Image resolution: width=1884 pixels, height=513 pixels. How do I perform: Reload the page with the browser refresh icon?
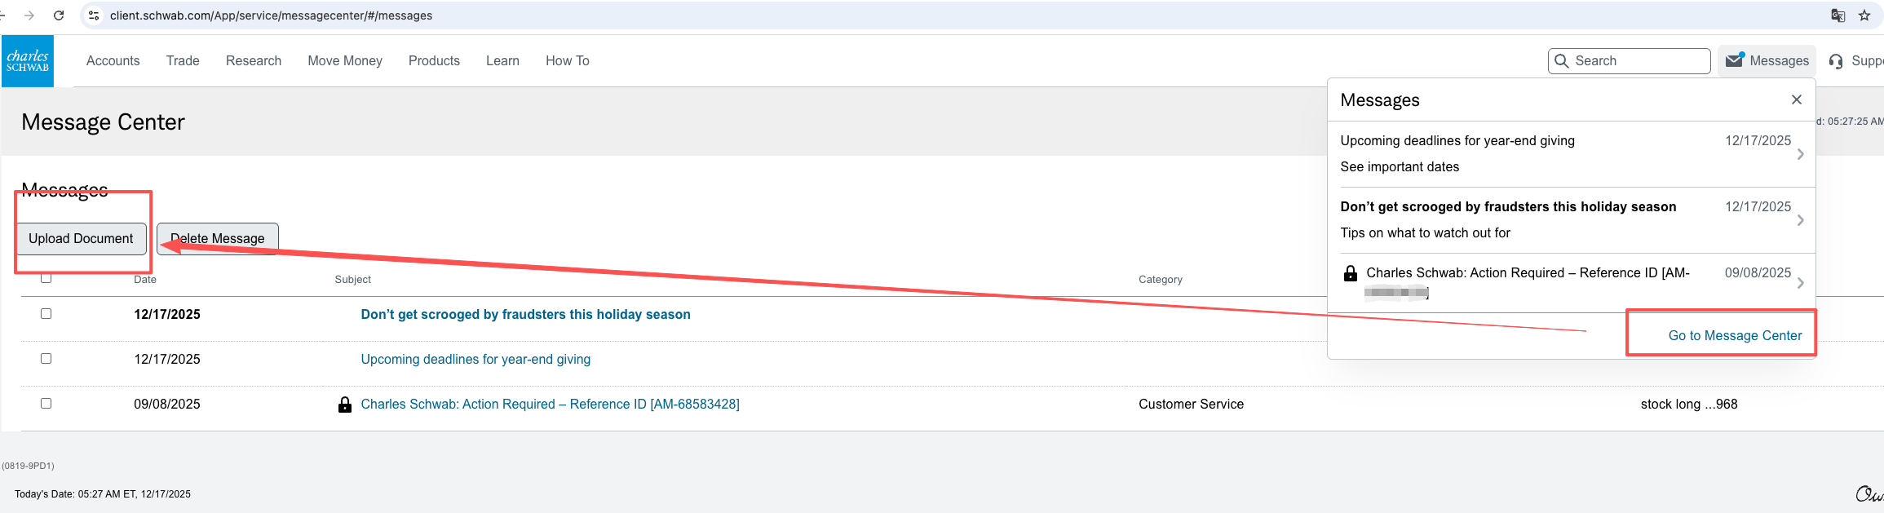click(x=59, y=15)
